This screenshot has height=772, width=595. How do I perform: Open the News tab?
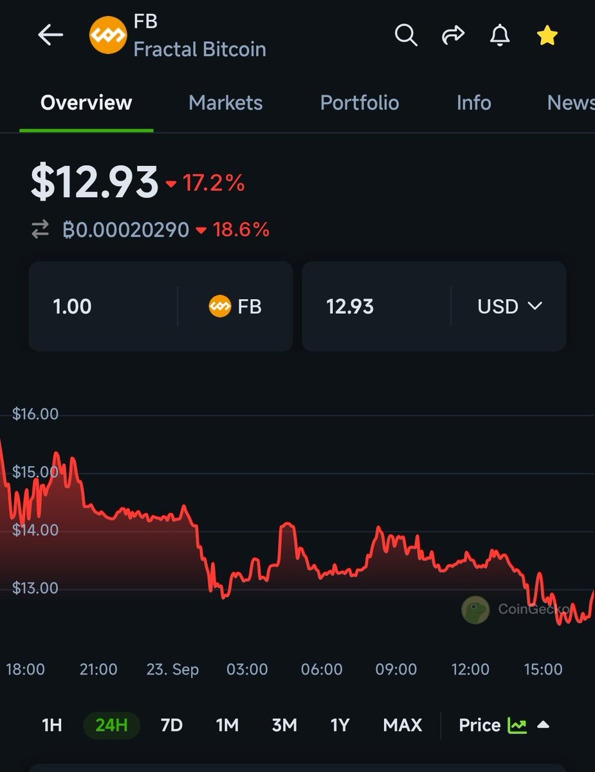(x=571, y=103)
